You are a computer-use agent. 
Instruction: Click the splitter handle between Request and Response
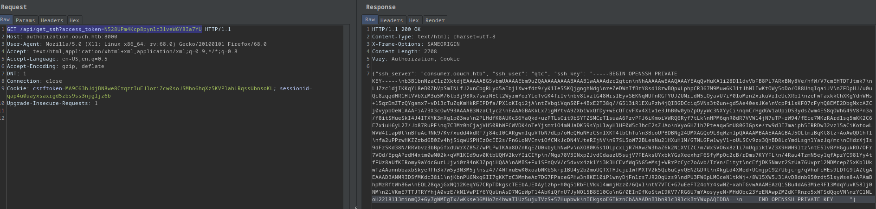pyautogui.click(x=356, y=207)
